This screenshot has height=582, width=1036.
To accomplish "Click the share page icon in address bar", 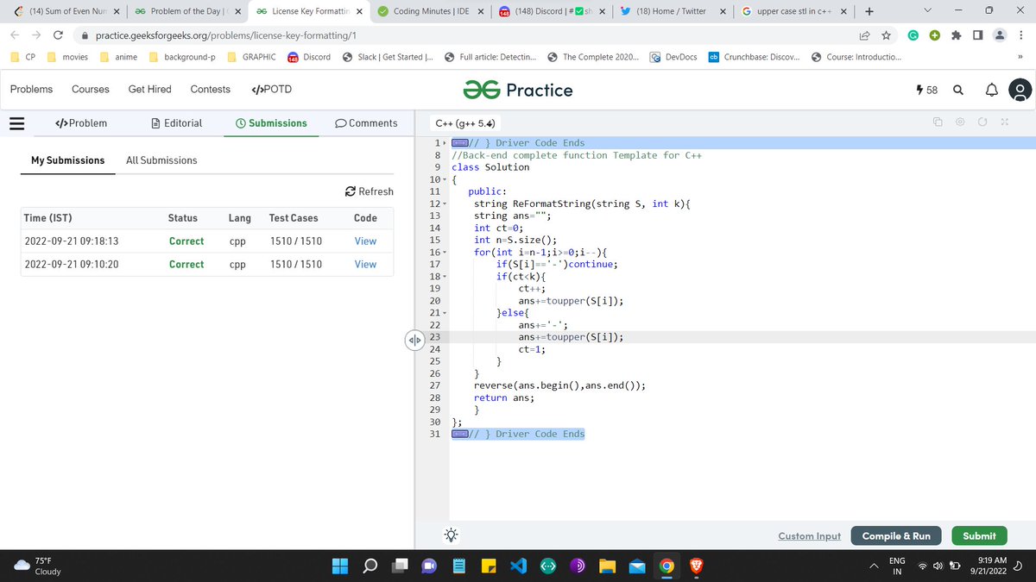I will (863, 35).
